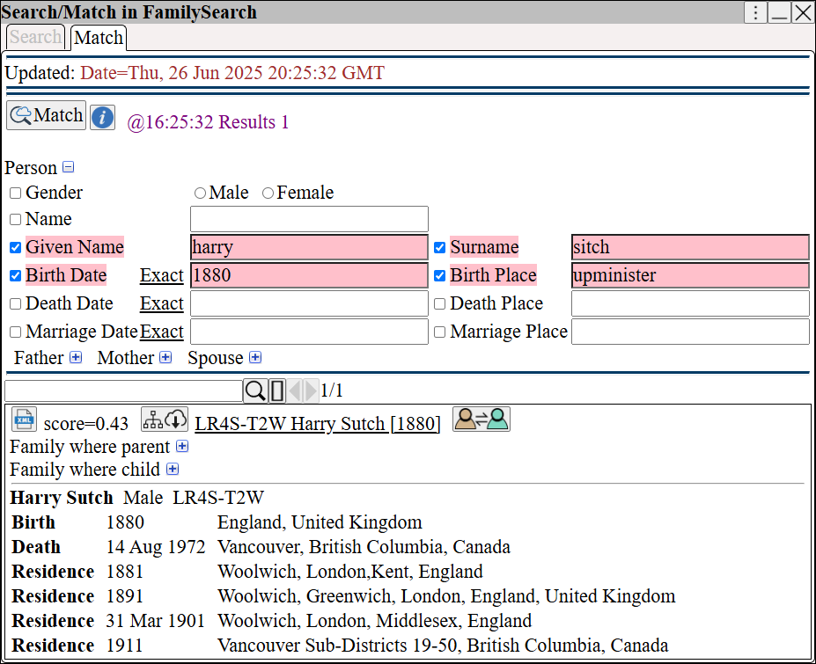Click the Exact link for Marriage Date
This screenshot has width=816, height=664.
click(x=162, y=332)
